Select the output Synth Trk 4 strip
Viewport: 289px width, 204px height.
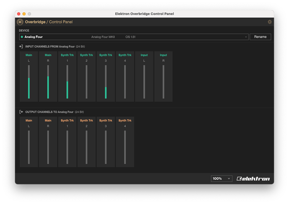[125, 142]
